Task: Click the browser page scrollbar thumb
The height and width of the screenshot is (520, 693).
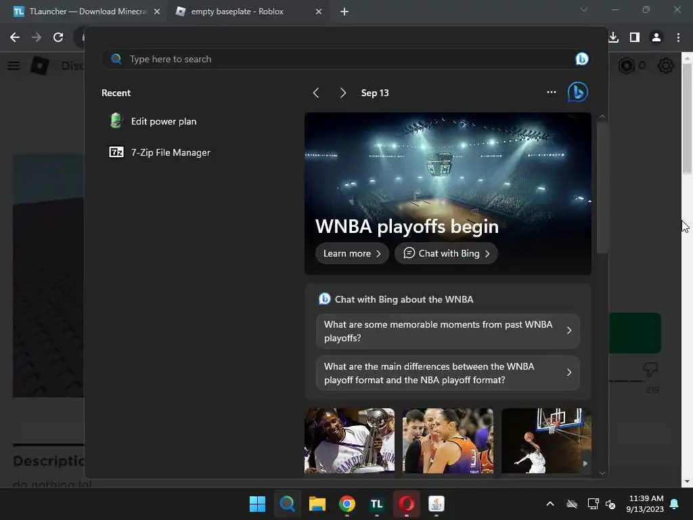Action: point(687,118)
